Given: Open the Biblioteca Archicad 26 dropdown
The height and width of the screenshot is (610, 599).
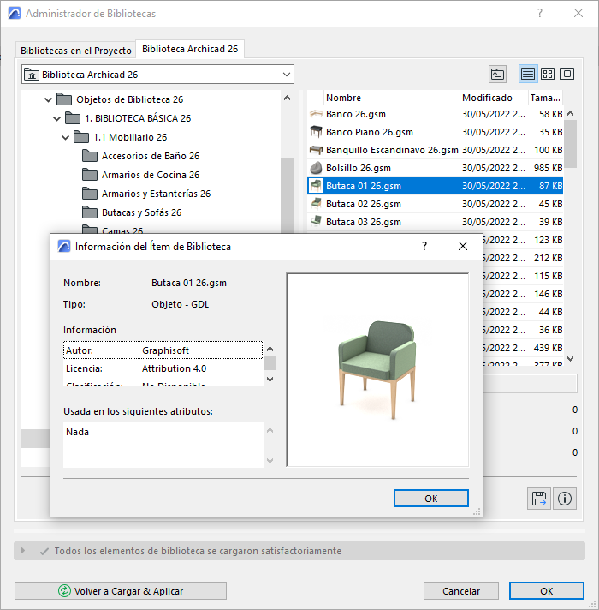Looking at the screenshot, I should tap(287, 75).
